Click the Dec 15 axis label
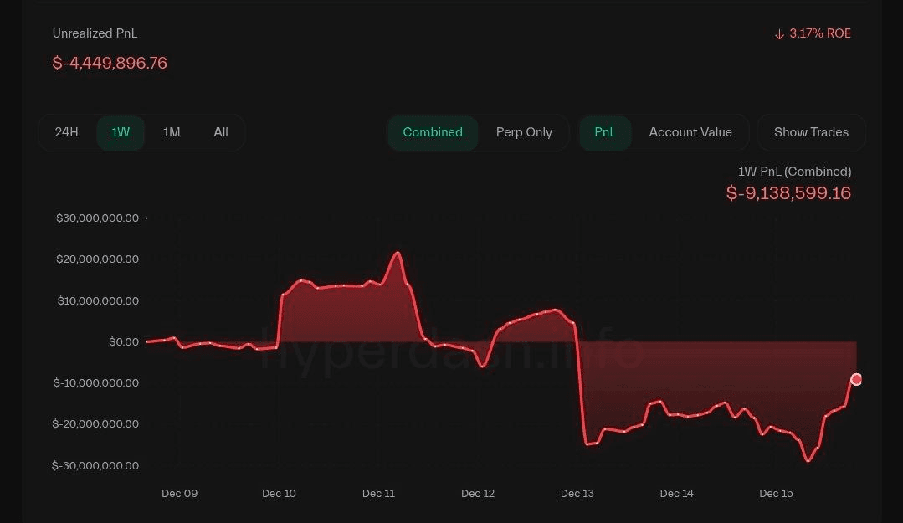The image size is (903, 523). tap(776, 493)
